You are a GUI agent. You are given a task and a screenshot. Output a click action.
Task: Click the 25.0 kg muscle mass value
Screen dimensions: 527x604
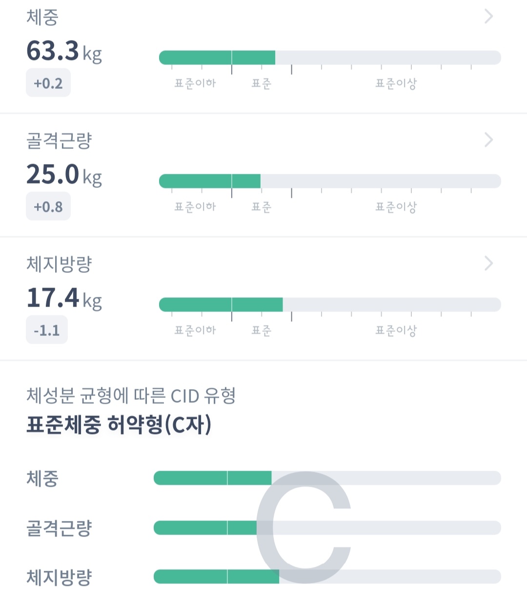pos(64,174)
